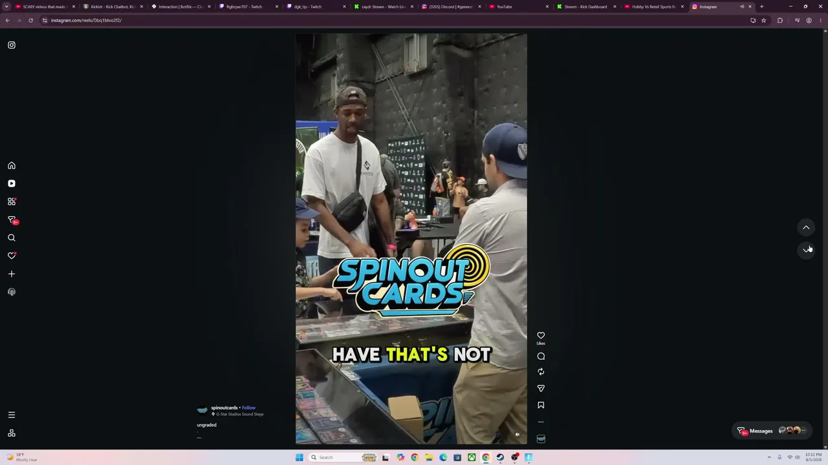Open the Chrome profile avatar menu
This screenshot has height=465, width=828.
tap(809, 20)
